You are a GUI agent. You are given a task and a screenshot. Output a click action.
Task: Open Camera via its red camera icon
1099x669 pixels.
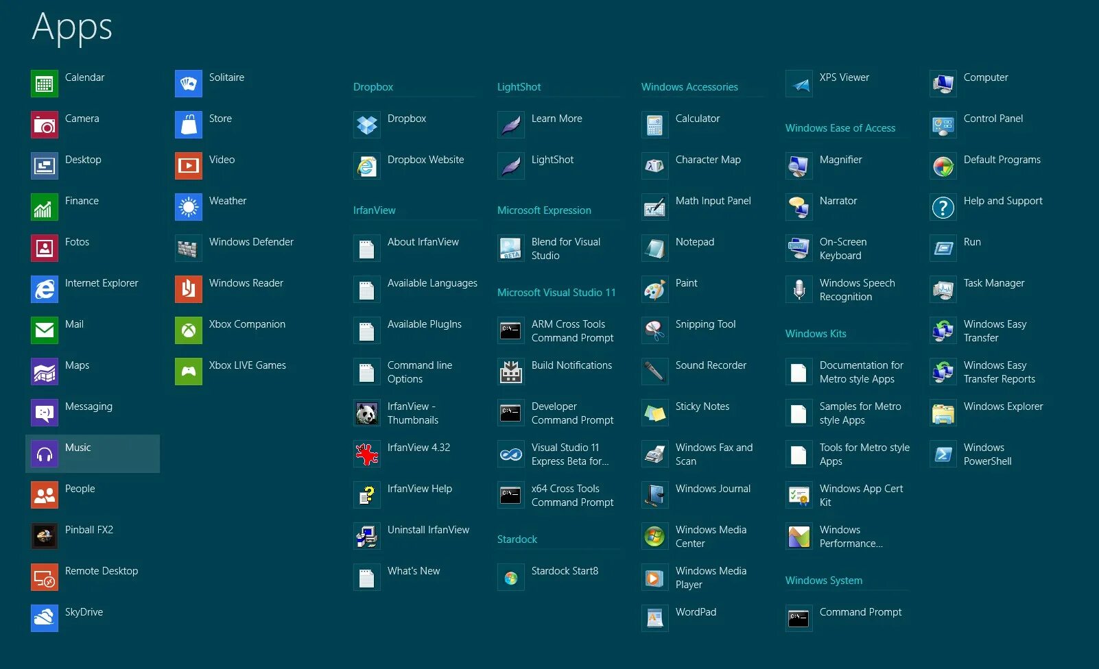45,125
